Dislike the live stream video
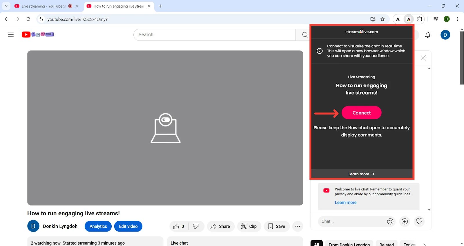464x246 pixels. (196, 226)
